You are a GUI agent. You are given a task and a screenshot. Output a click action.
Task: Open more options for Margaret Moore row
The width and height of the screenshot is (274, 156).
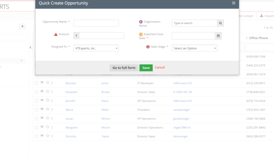click(52, 127)
